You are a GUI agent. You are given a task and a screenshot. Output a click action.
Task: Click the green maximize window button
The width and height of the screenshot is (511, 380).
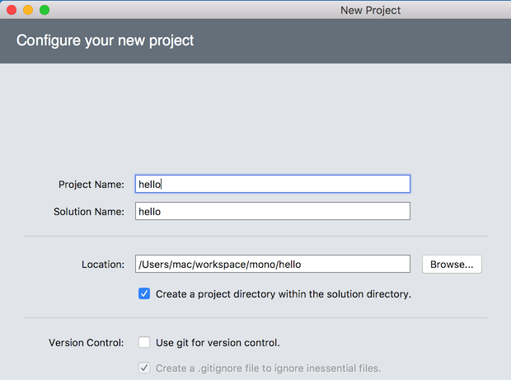pos(45,10)
